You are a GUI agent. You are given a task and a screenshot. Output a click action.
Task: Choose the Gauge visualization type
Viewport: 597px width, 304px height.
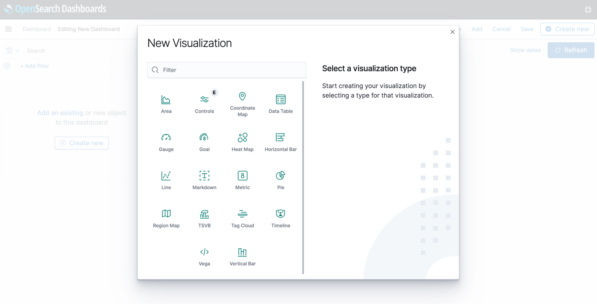pyautogui.click(x=166, y=142)
